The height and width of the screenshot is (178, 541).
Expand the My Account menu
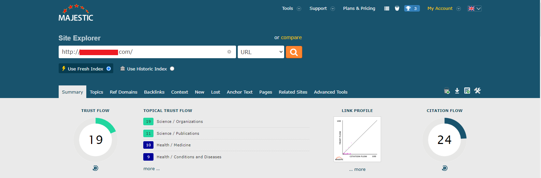click(443, 9)
